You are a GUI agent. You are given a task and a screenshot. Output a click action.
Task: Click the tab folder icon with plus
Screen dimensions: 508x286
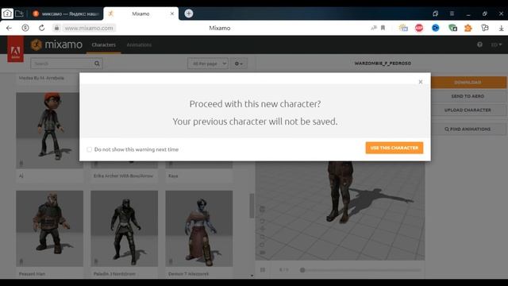click(x=19, y=14)
